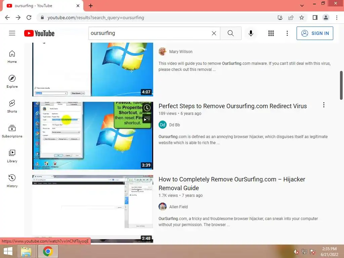The height and width of the screenshot is (258, 344).
Task: Click description 'Oursurfing.com is defined as an annoying'
Action: tap(243, 139)
